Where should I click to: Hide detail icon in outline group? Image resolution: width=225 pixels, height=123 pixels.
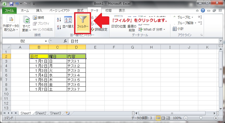pyautogui.click(x=200, y=23)
